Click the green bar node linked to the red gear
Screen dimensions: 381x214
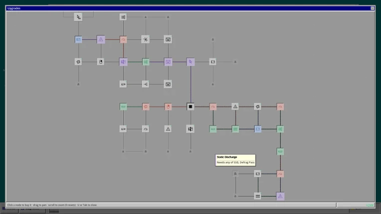point(123,107)
